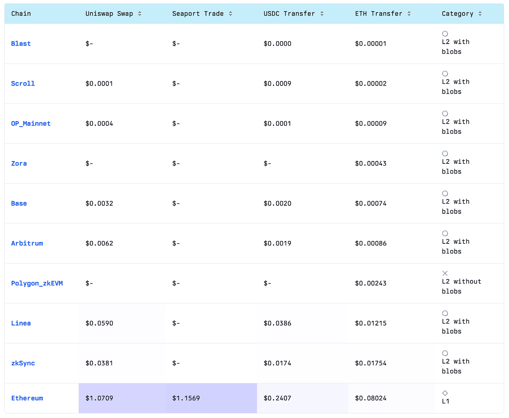
Task: Select Blast ETH Transfer value $0.00001
Action: tap(371, 44)
